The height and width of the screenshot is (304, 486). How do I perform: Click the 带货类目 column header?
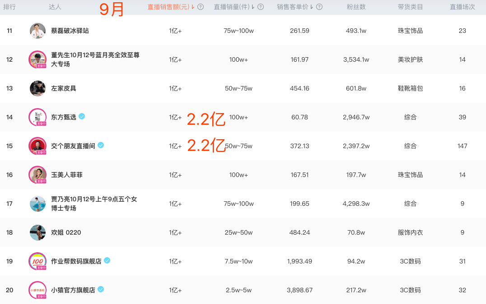pos(411,7)
